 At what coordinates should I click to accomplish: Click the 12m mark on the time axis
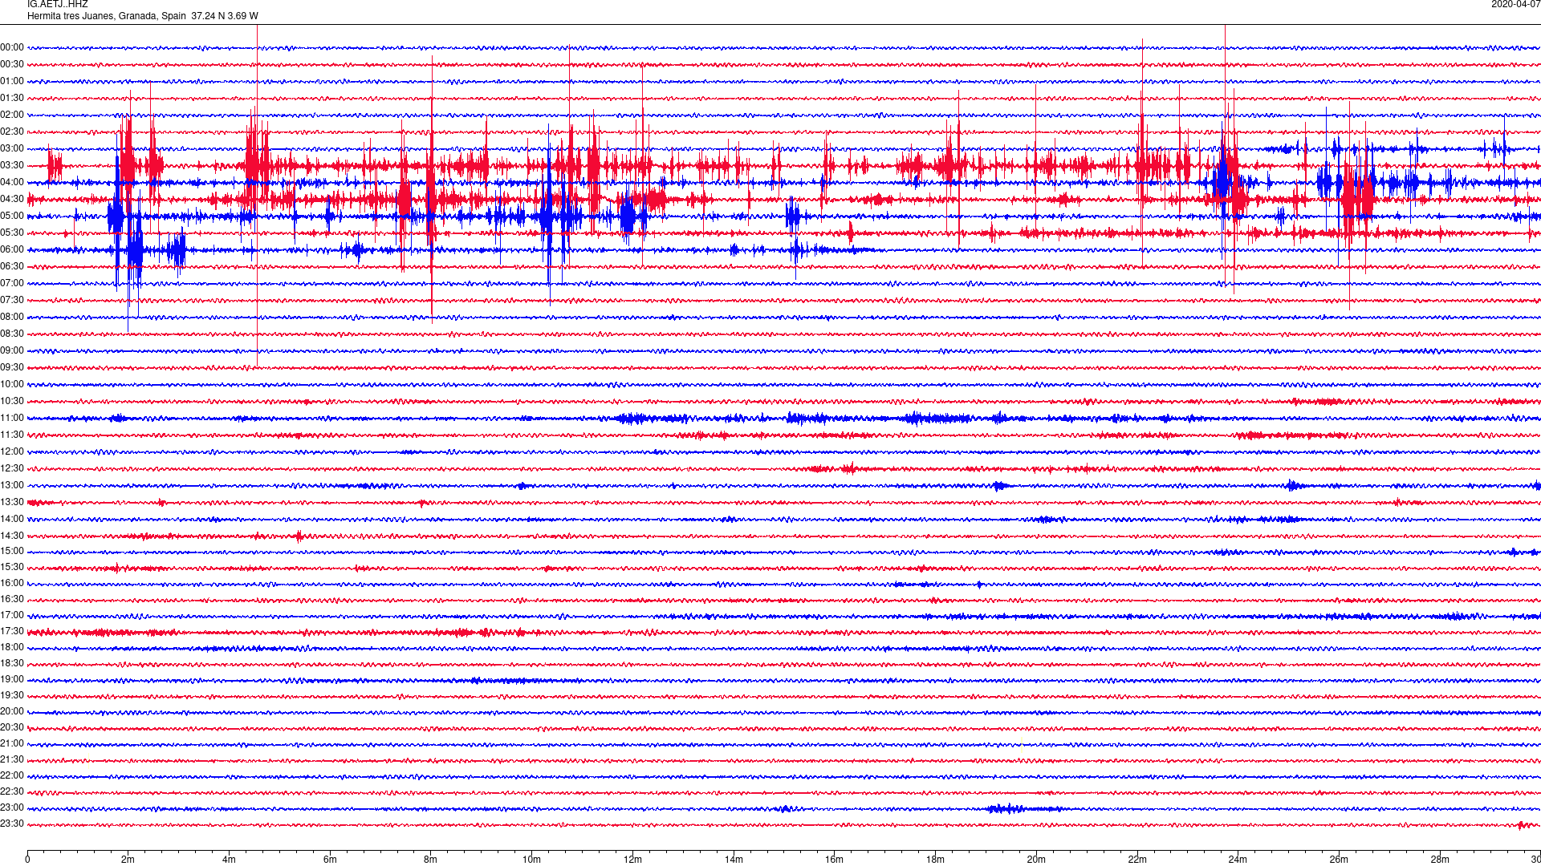click(x=632, y=860)
